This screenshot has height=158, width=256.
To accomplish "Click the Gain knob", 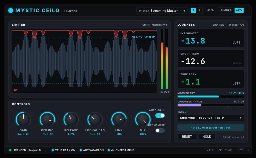I will (x=23, y=119).
